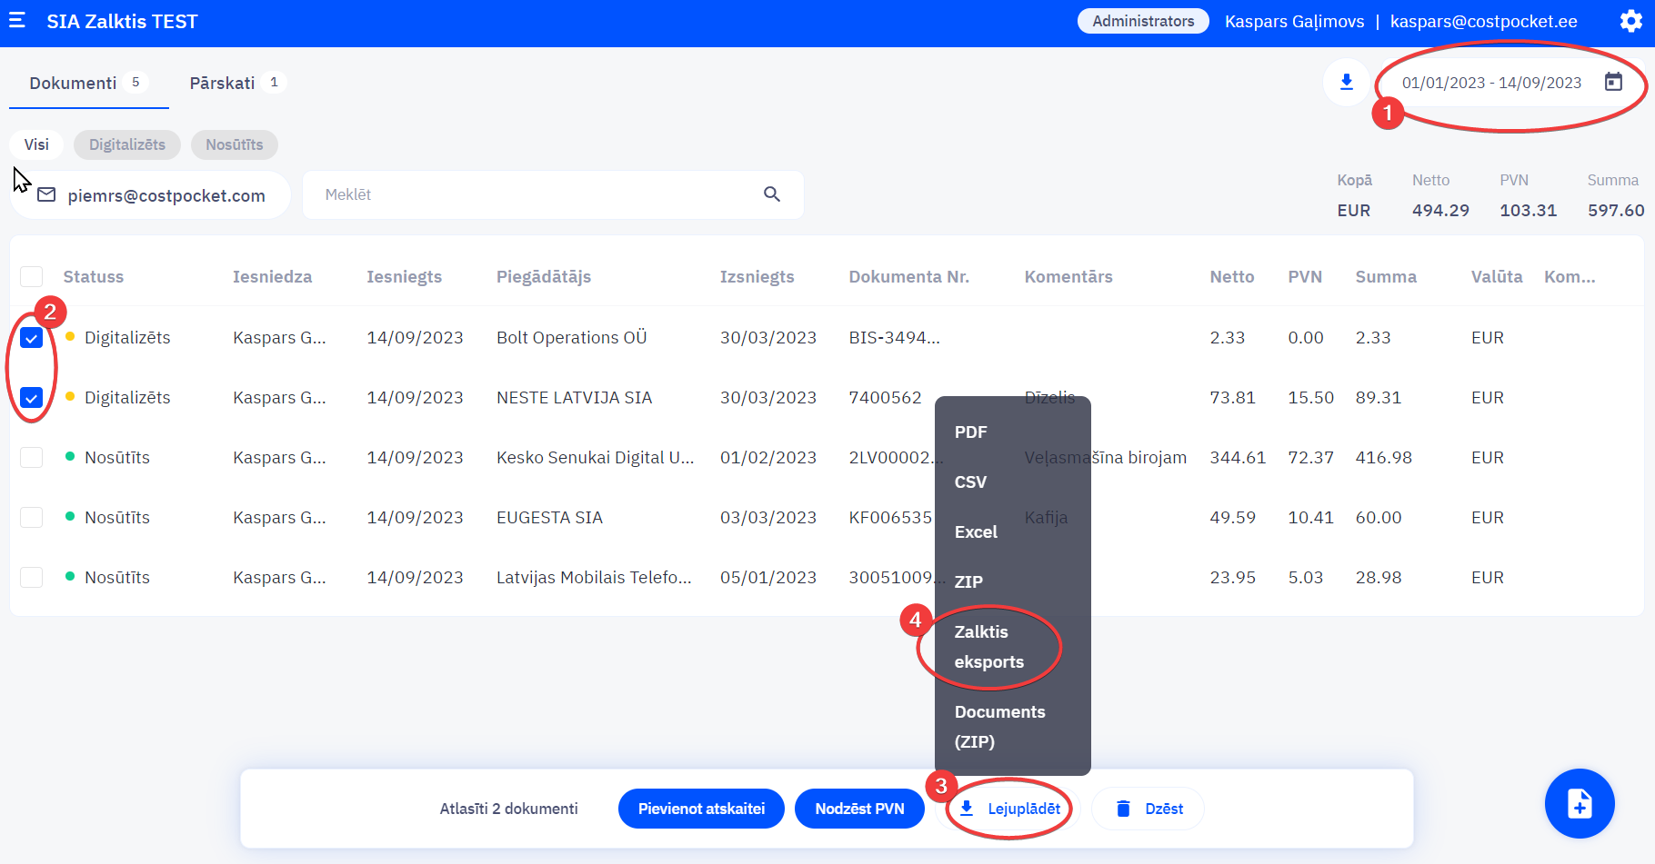
Task: Click document number 7400562
Action: coord(885,398)
